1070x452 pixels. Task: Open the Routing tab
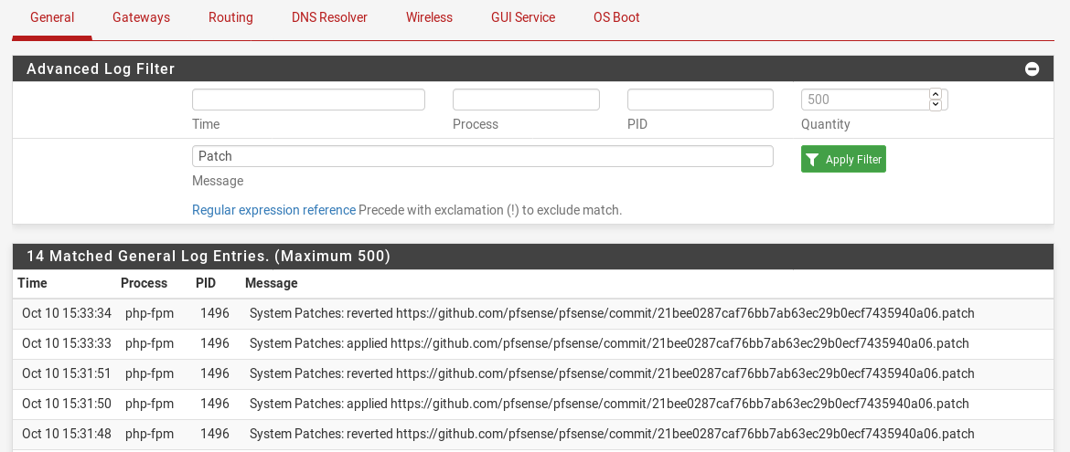[230, 17]
